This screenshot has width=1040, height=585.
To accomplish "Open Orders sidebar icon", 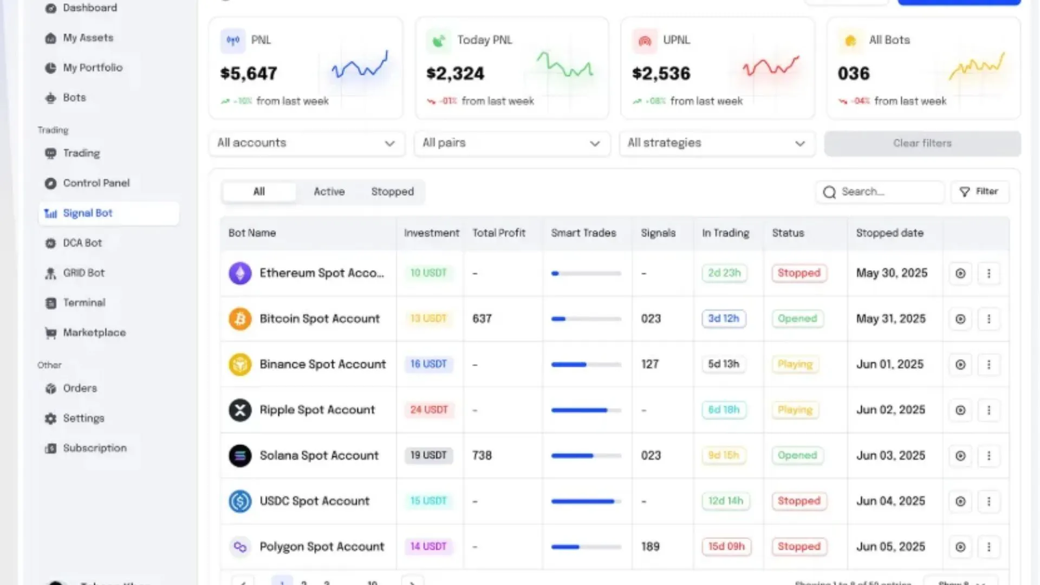I will 50,388.
